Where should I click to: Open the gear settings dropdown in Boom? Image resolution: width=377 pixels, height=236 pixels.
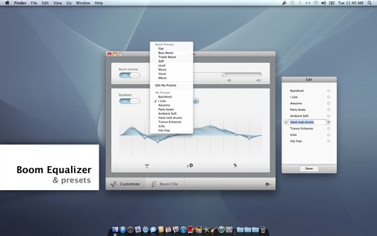point(268,184)
